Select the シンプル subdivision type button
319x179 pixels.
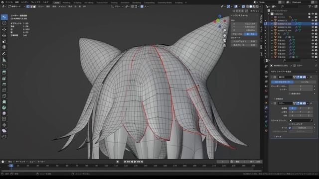pyautogui.click(x=305, y=82)
